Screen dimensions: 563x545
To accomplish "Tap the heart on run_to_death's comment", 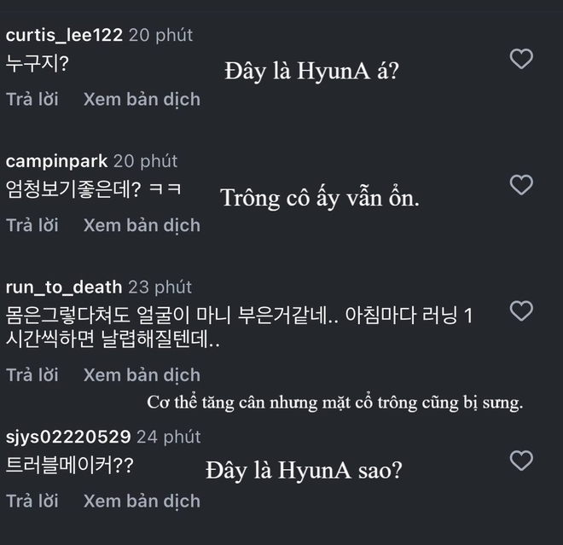I will coord(520,310).
